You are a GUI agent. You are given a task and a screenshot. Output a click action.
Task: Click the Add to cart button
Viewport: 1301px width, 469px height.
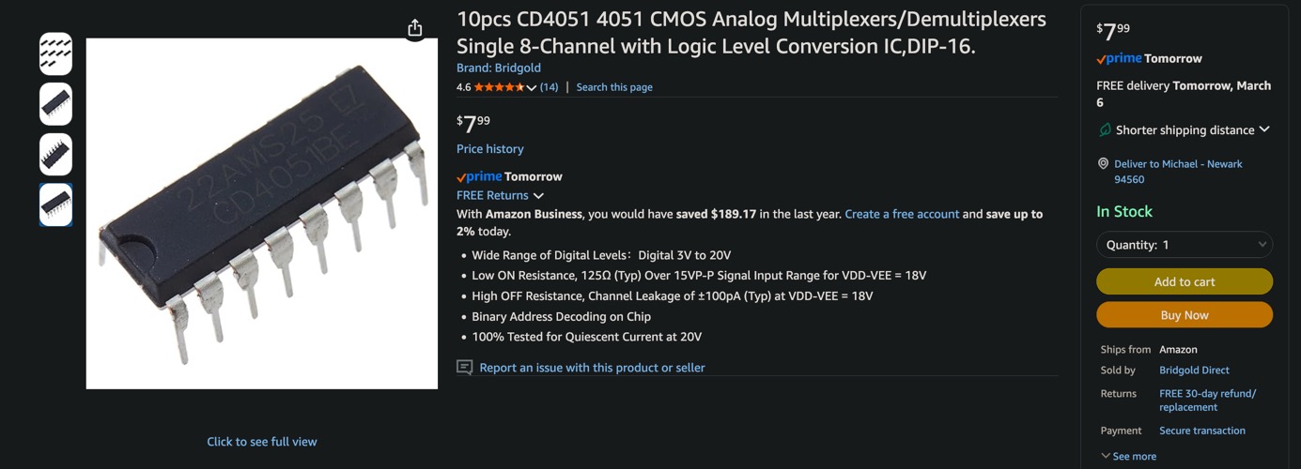tap(1184, 281)
